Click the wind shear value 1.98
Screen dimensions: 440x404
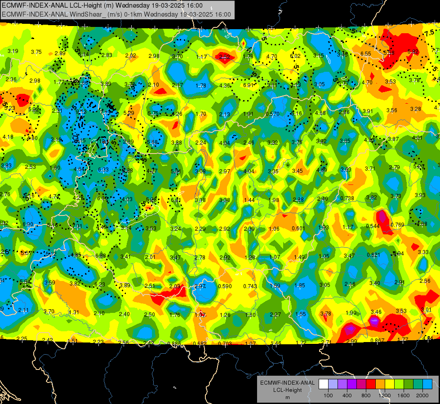point(274,200)
